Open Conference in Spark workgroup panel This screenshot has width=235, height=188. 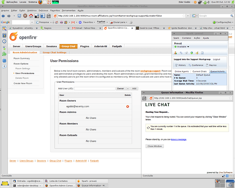[196, 65]
